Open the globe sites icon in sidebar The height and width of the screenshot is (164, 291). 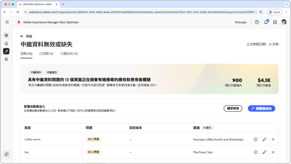[6, 35]
